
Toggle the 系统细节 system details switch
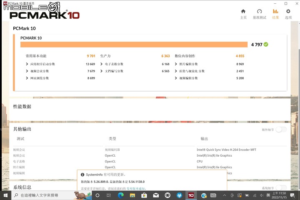(x=281, y=188)
